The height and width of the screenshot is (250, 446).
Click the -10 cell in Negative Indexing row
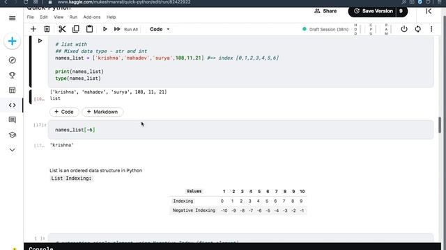tap(224, 210)
